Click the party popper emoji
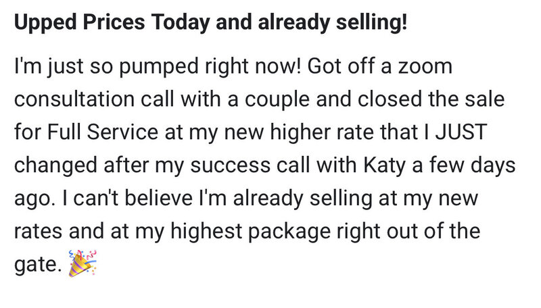Image resolution: width=541 pixels, height=308 pixels. pyautogui.click(x=83, y=263)
